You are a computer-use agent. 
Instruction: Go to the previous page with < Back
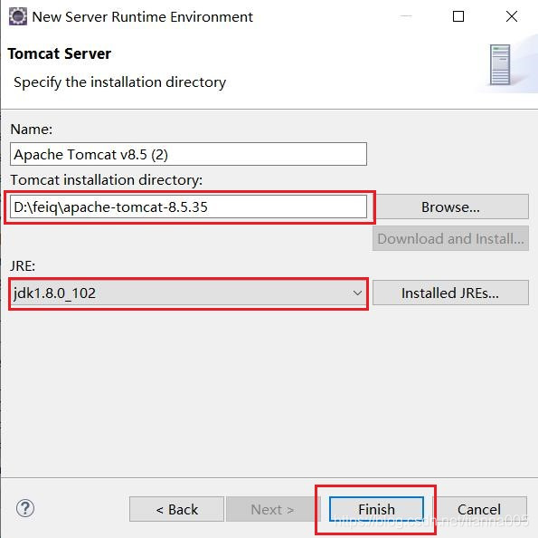176,509
